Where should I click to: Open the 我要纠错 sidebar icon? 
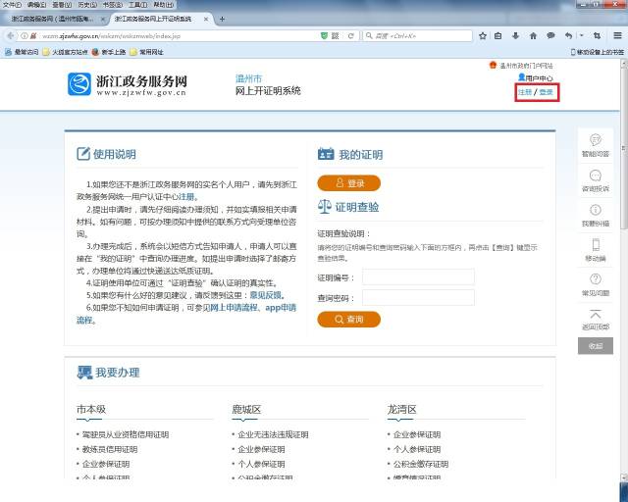596,215
